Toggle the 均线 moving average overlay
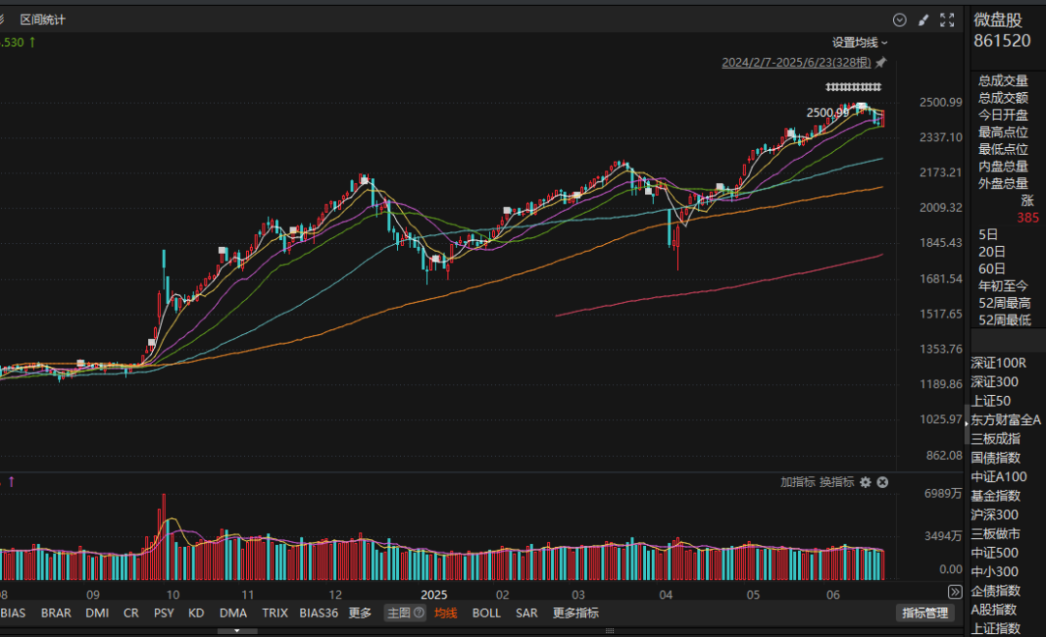 click(x=446, y=613)
